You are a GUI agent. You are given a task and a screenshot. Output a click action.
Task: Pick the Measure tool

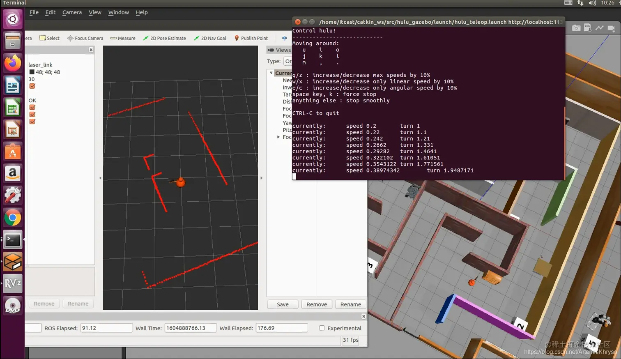coord(123,38)
